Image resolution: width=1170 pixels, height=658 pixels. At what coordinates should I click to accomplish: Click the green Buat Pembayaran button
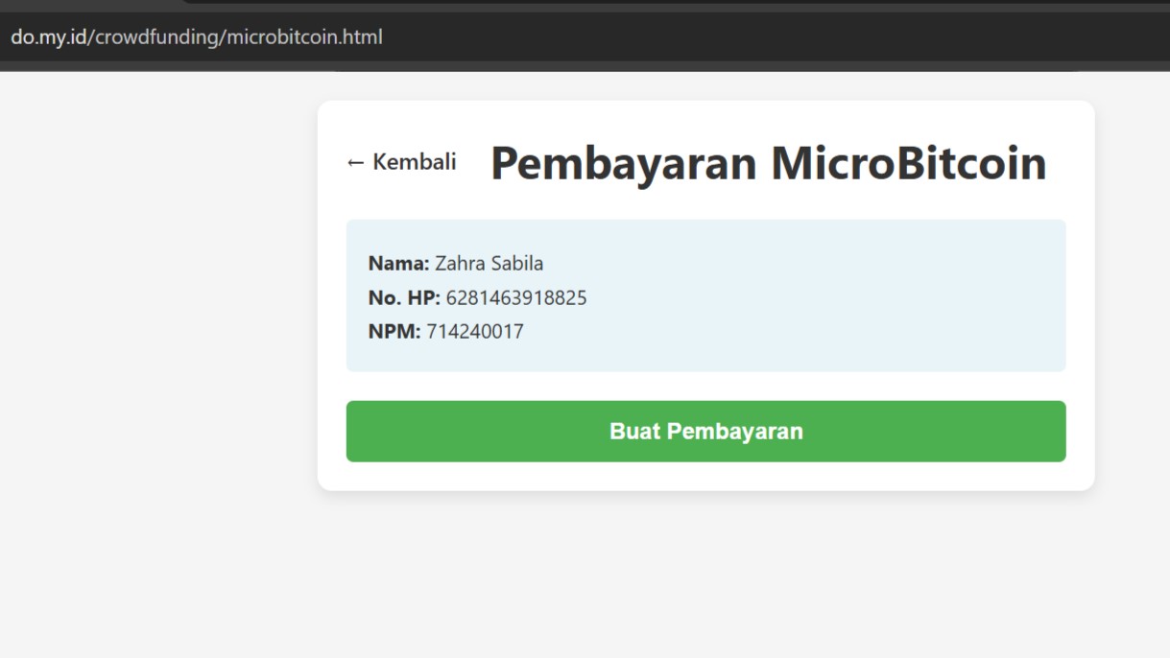click(705, 432)
